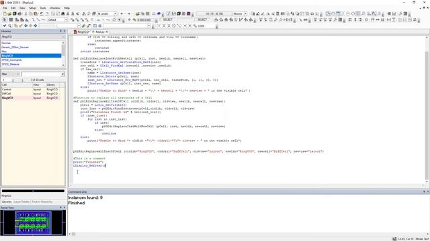Pin the Libraries panel
430x241 pixels.
(60, 31)
